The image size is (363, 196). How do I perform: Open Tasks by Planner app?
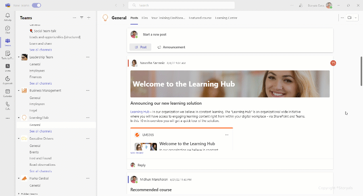[8, 55]
